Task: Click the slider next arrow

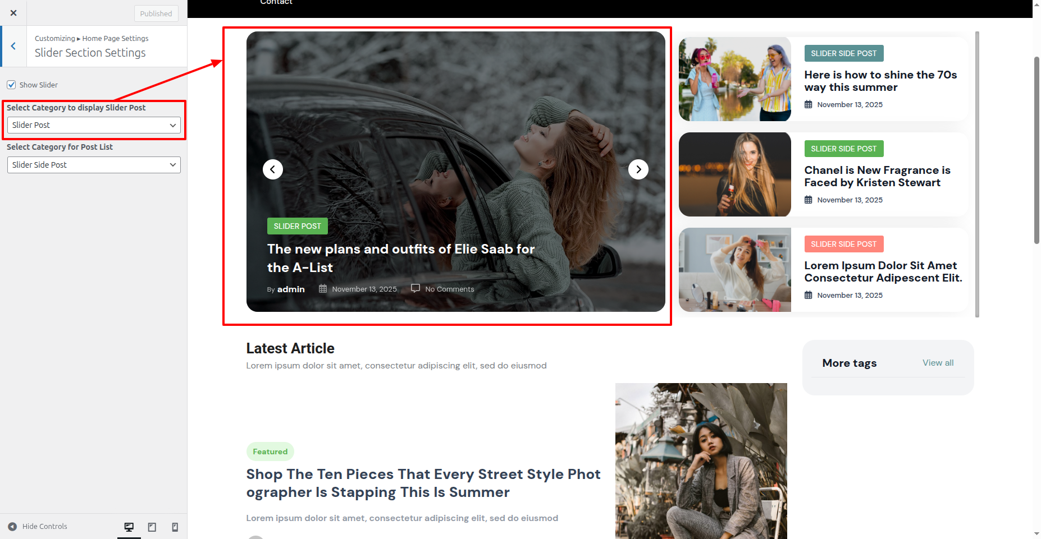Action: point(638,169)
